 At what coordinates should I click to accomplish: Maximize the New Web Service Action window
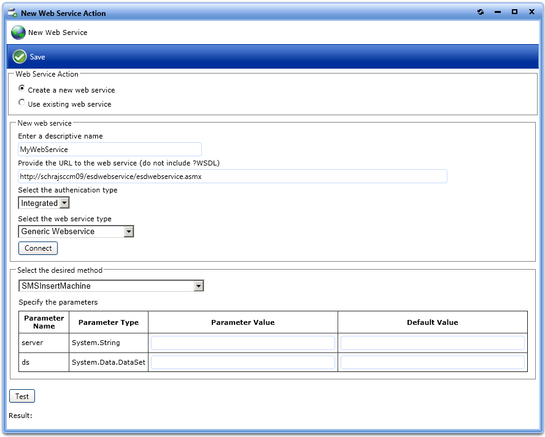(x=514, y=12)
